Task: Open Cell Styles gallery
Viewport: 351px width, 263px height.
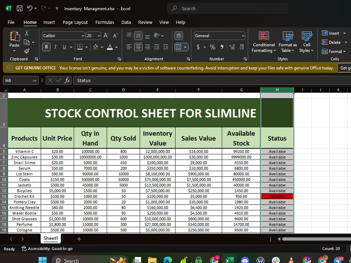Action: 306,42
